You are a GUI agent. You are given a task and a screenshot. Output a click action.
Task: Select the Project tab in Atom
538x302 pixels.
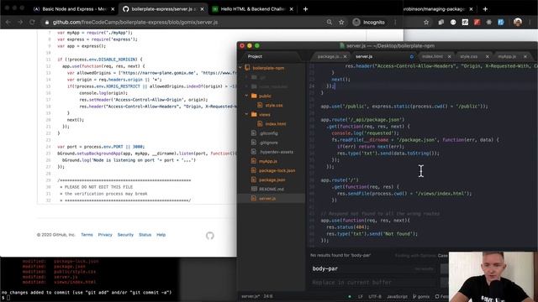[255, 56]
